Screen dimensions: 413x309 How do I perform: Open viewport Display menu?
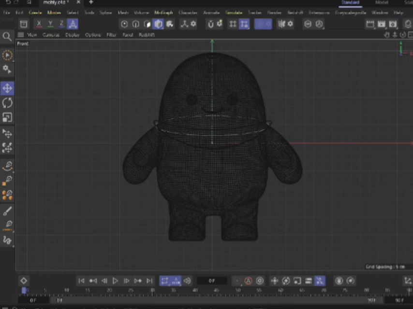[x=73, y=35]
